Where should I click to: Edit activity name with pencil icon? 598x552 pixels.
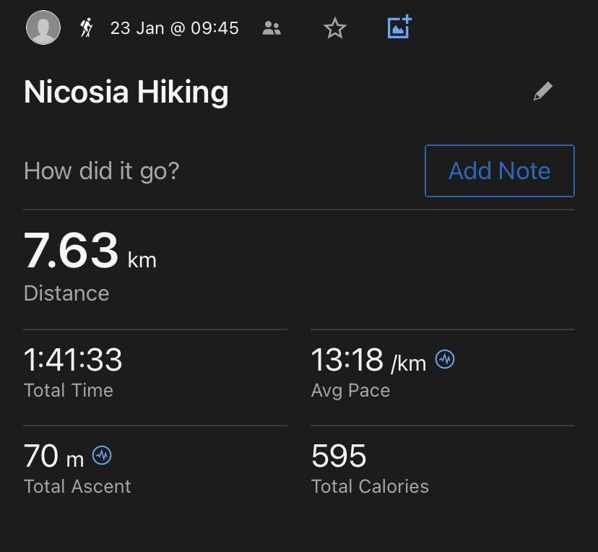[x=543, y=91]
